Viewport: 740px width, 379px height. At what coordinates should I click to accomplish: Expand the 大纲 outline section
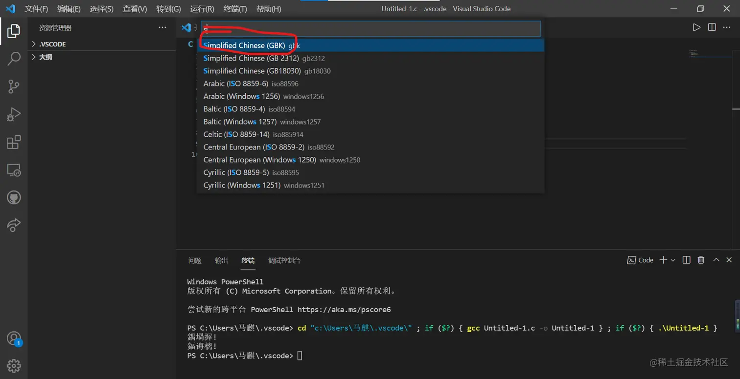click(102, 57)
